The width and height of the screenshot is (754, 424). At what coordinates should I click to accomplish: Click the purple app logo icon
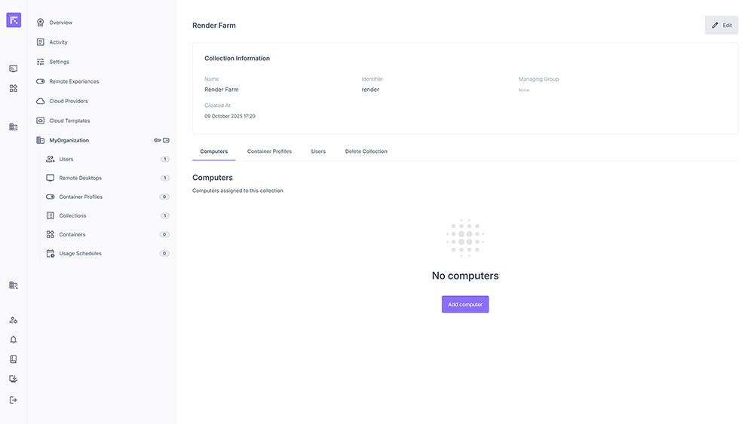14,20
